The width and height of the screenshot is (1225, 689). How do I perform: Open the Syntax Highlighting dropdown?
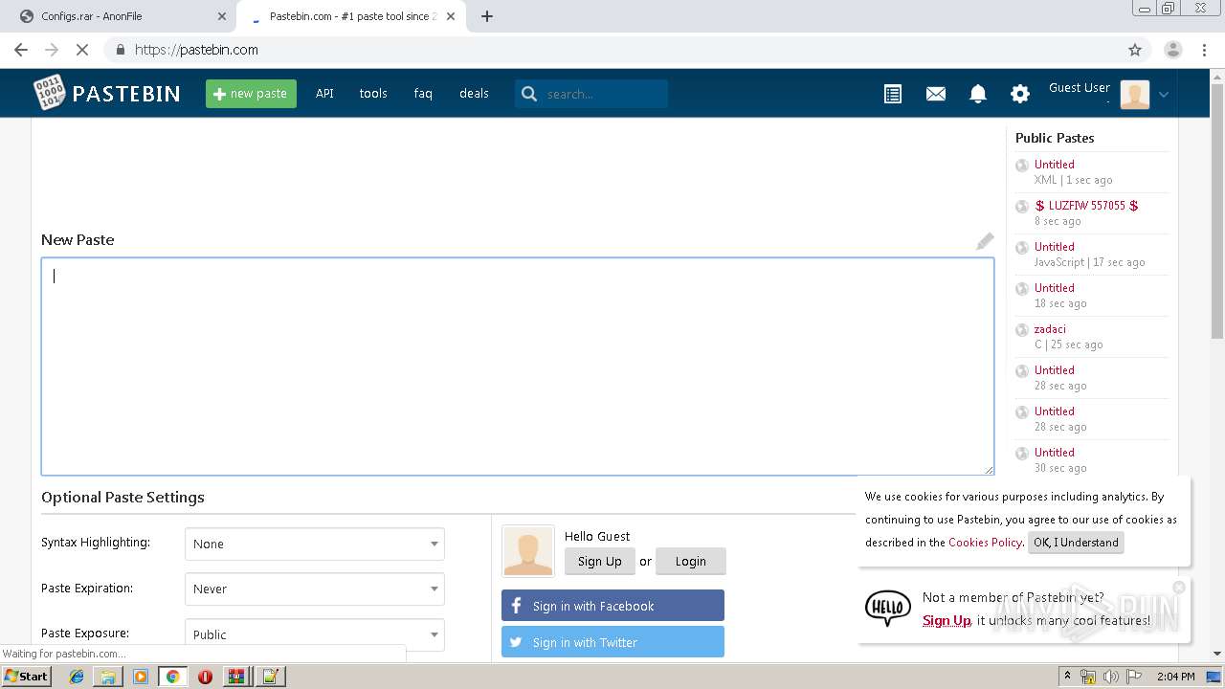click(x=315, y=544)
